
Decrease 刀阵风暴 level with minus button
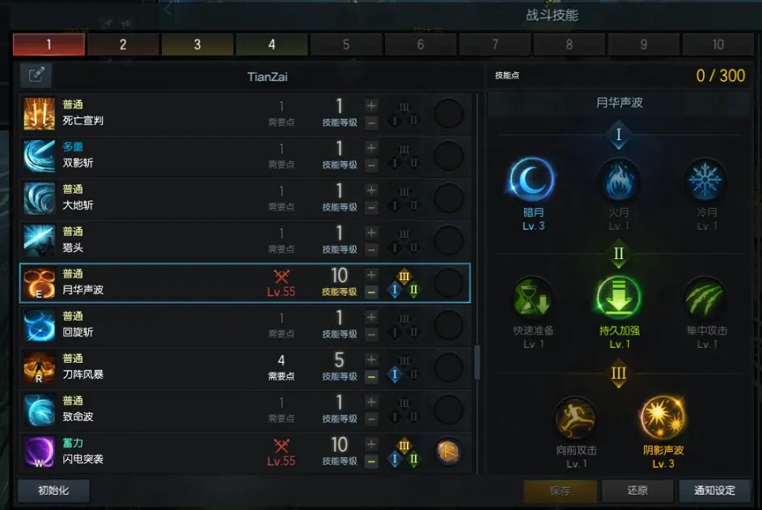pyautogui.click(x=371, y=376)
